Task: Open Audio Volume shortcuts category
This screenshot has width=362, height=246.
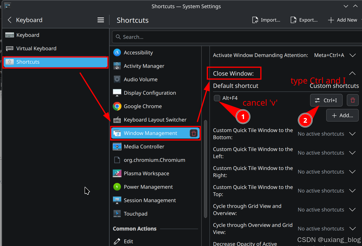Action: 155,79
